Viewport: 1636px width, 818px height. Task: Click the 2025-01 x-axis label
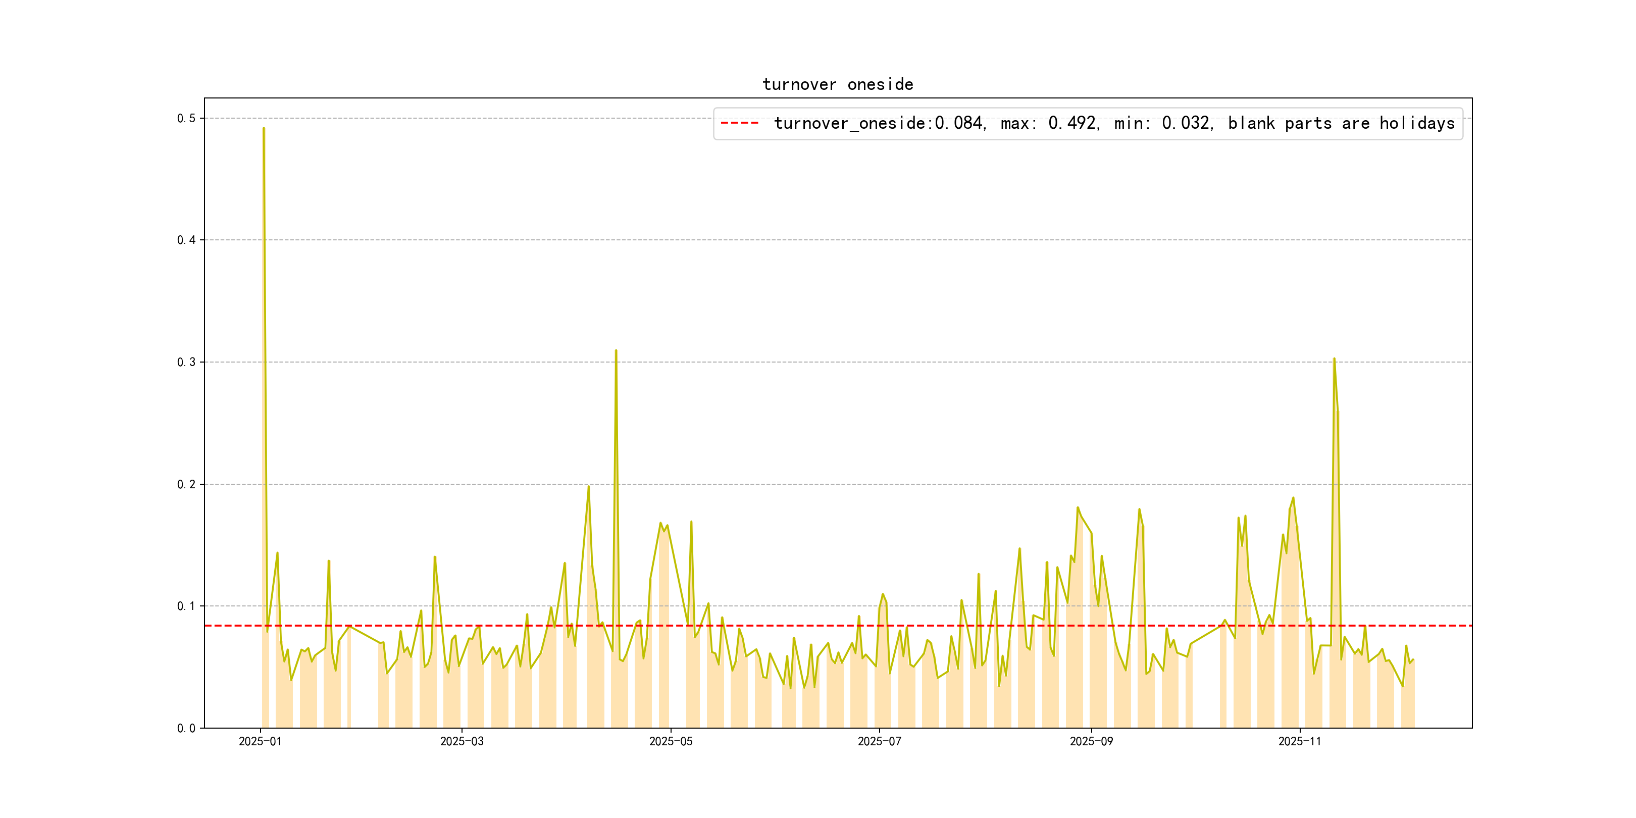point(260,741)
